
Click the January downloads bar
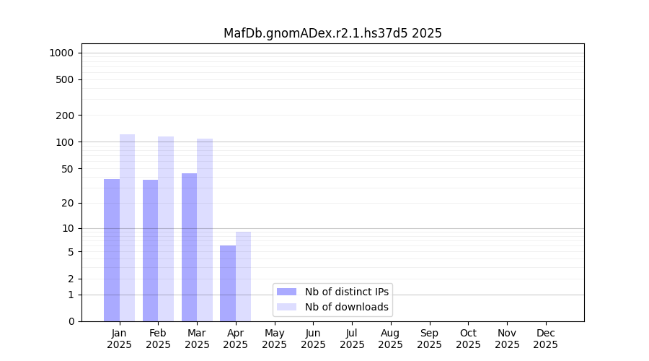click(127, 227)
